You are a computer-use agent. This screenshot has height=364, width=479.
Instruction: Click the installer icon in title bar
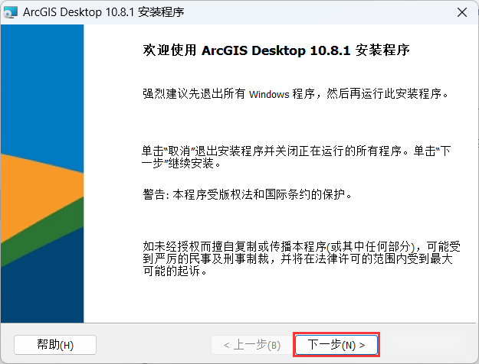tap(10, 12)
